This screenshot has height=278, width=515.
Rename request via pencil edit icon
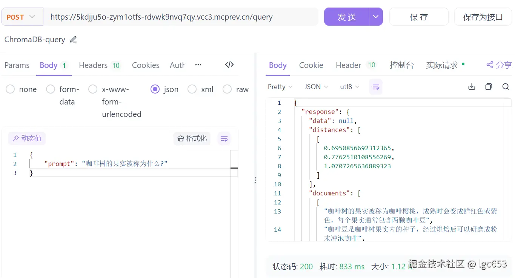pyautogui.click(x=74, y=40)
